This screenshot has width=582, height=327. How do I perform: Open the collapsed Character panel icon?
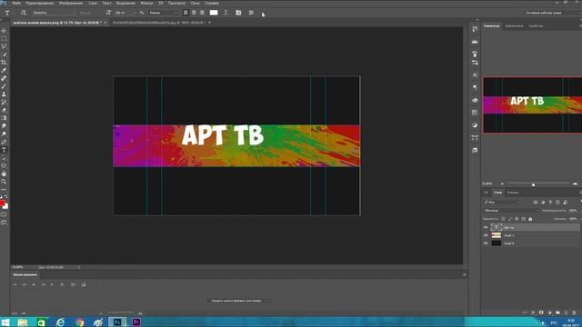475,75
